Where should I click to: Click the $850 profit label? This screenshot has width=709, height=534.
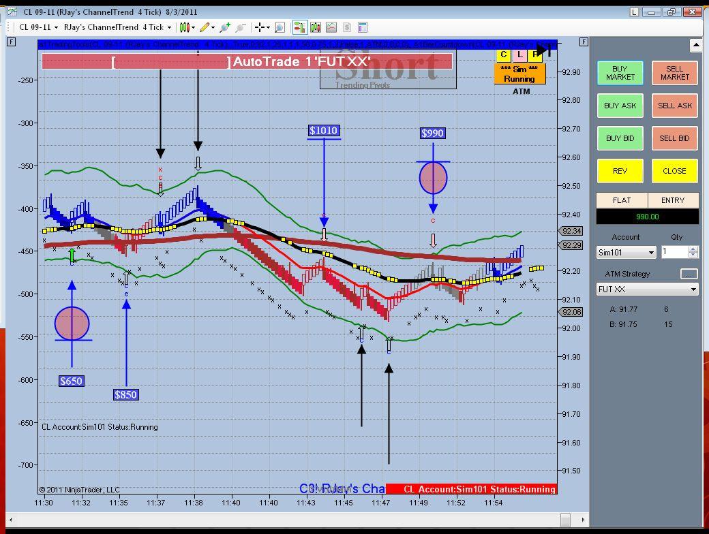[125, 394]
